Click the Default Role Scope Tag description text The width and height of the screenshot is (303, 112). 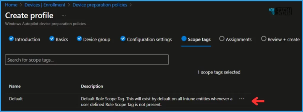click(157, 102)
